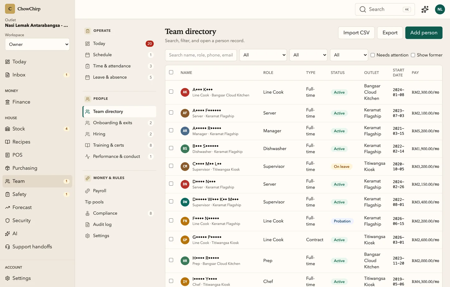Open Recipes via its book icon
The height and width of the screenshot is (287, 450).
click(x=7, y=142)
